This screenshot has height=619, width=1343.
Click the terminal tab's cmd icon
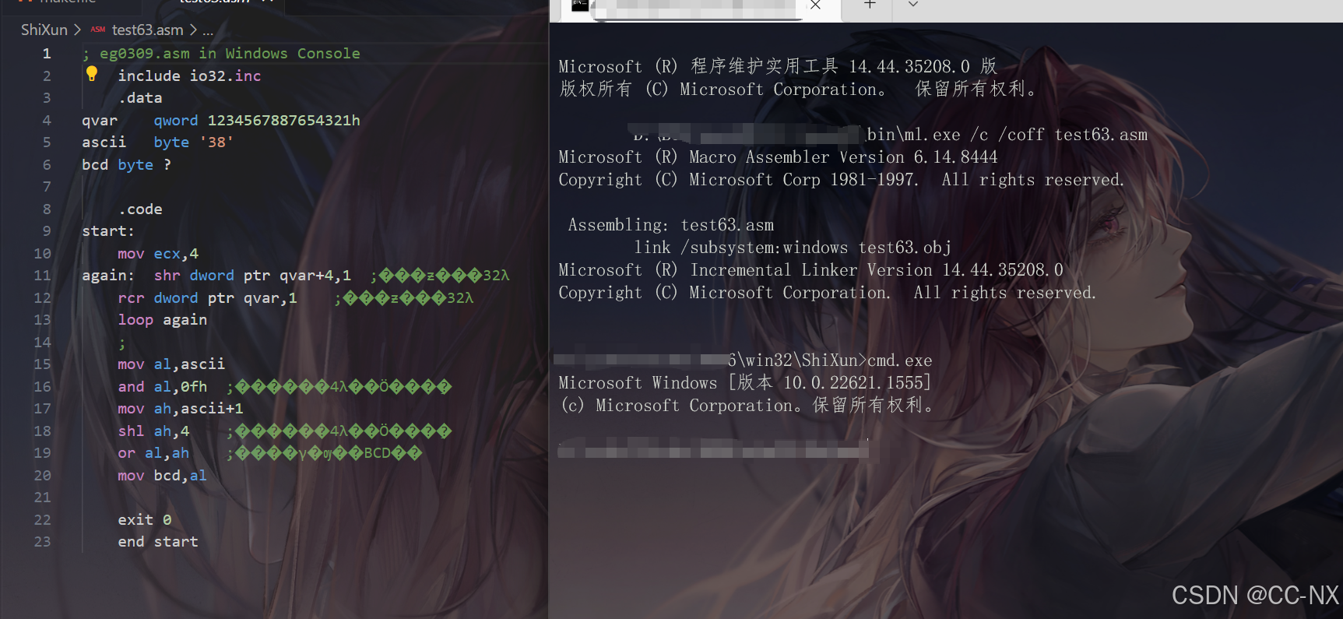[580, 5]
